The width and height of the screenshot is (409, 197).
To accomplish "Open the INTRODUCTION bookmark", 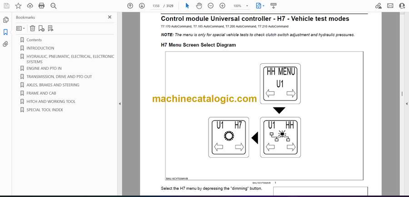I will point(40,48).
